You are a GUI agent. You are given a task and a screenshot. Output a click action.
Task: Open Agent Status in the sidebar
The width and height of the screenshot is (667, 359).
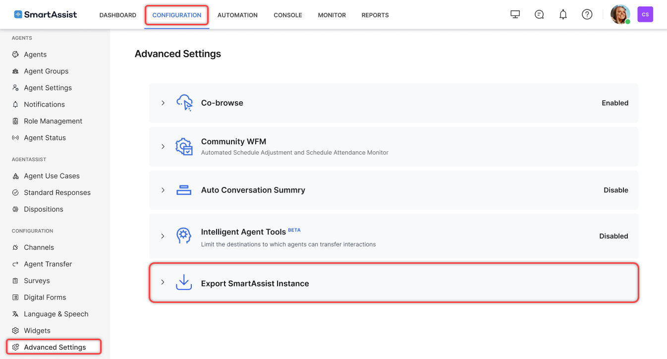45,138
